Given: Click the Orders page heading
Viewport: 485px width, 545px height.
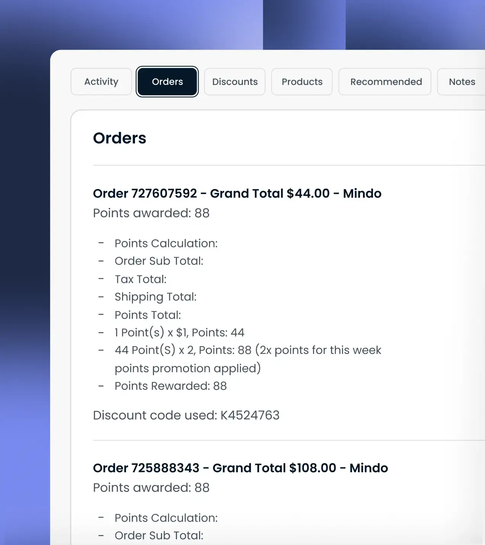Looking at the screenshot, I should [119, 138].
